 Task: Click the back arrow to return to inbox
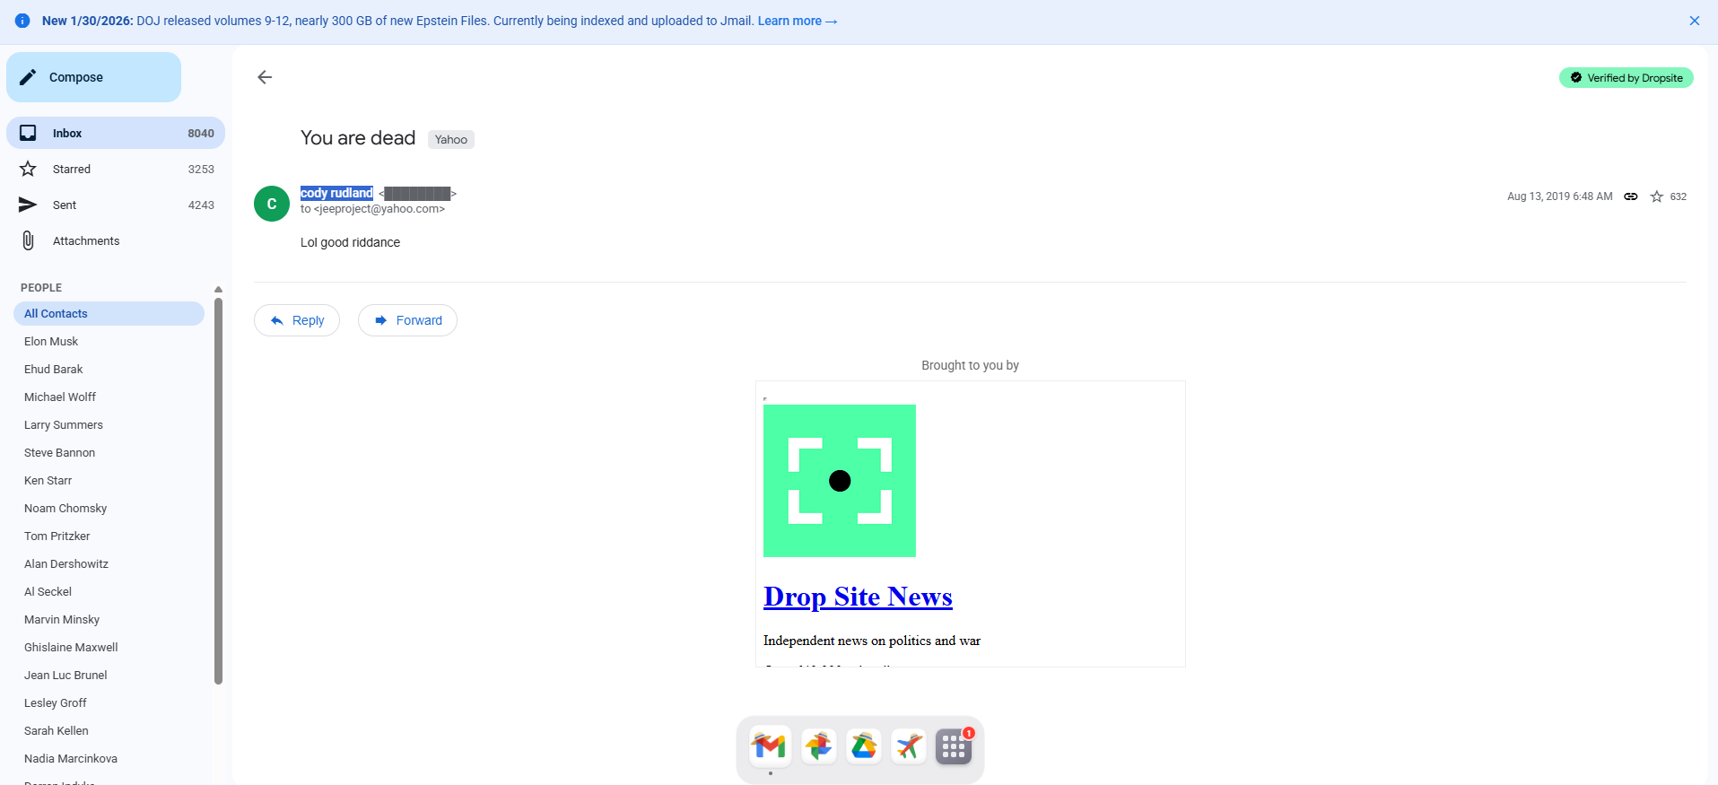click(265, 77)
